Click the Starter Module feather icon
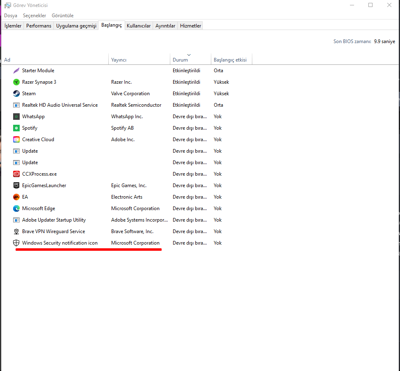The width and height of the screenshot is (400, 371). [x=16, y=71]
